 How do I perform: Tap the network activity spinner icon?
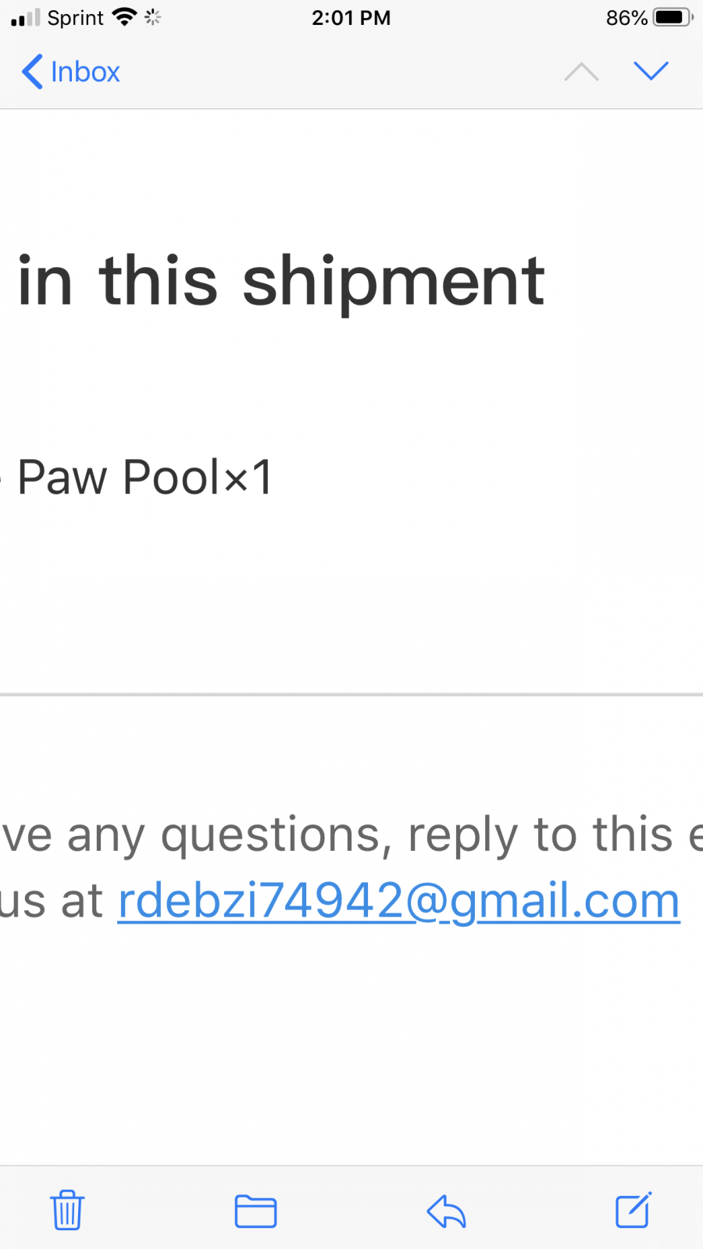(x=152, y=17)
